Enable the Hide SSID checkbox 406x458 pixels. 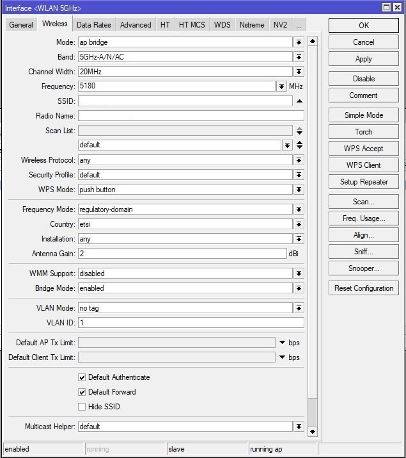[82, 407]
